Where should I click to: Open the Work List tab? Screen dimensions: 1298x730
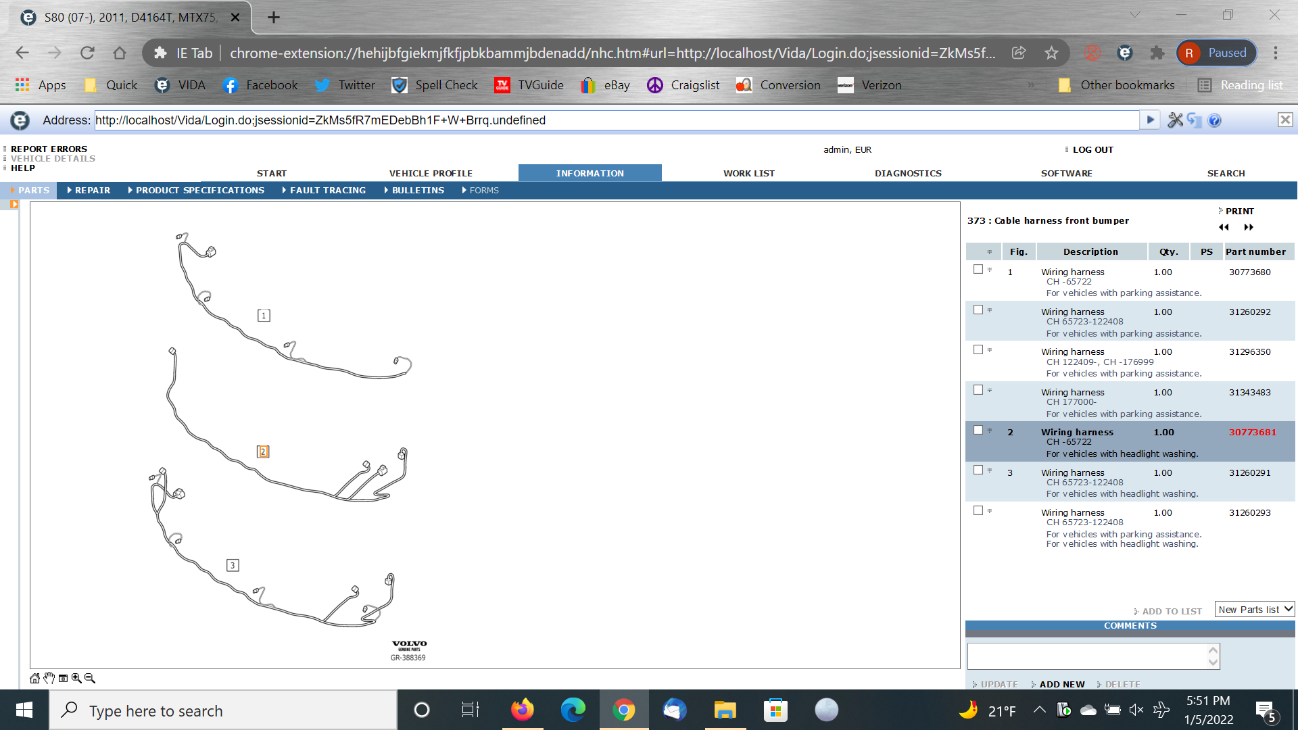pos(749,174)
